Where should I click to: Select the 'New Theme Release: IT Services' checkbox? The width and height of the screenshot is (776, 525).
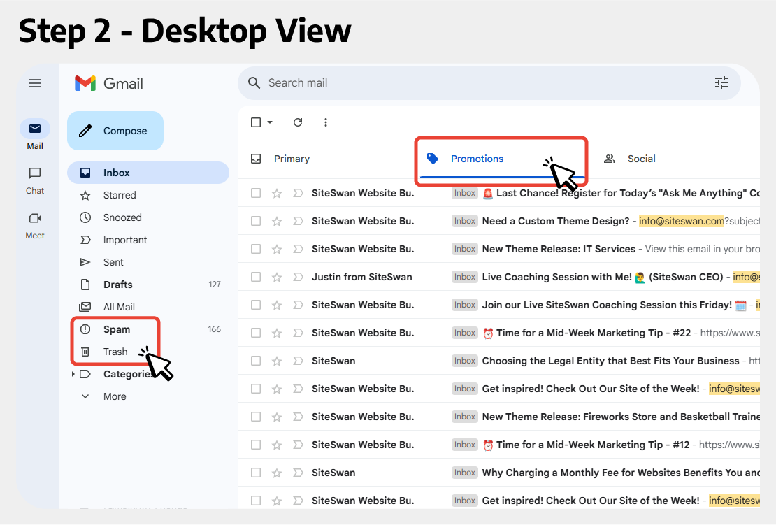(x=256, y=249)
